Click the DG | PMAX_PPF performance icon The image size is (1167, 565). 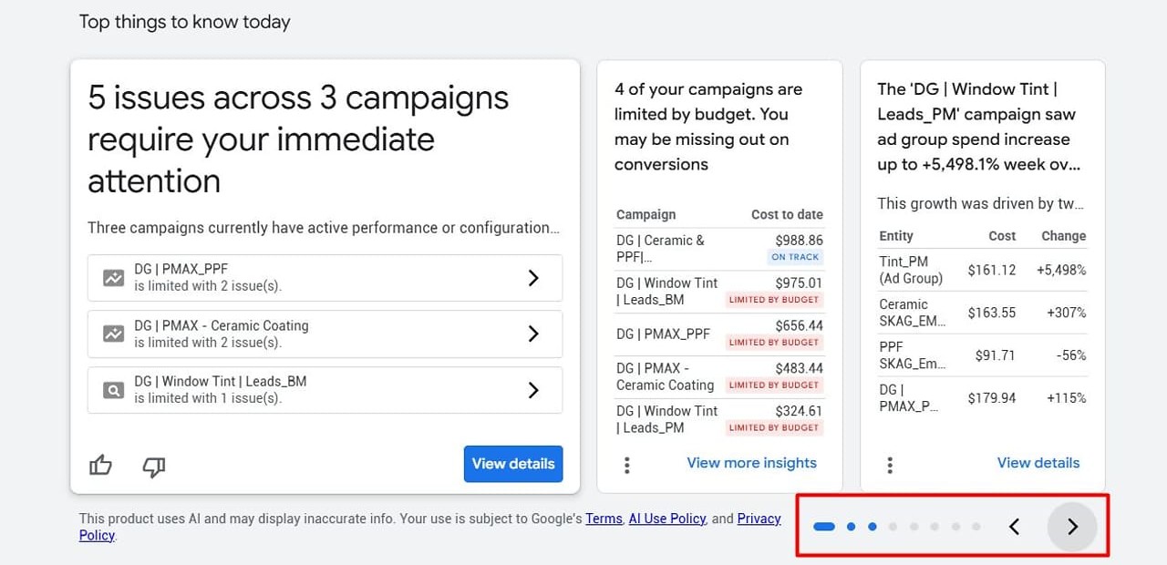[113, 278]
